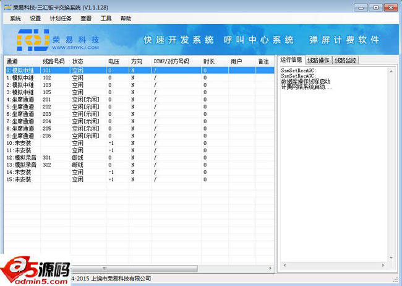Minimize the application window
The height and width of the screenshot is (286, 402).
[x=361, y=7]
